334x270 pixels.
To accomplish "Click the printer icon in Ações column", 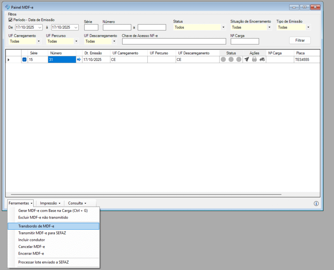I will 254,60.
